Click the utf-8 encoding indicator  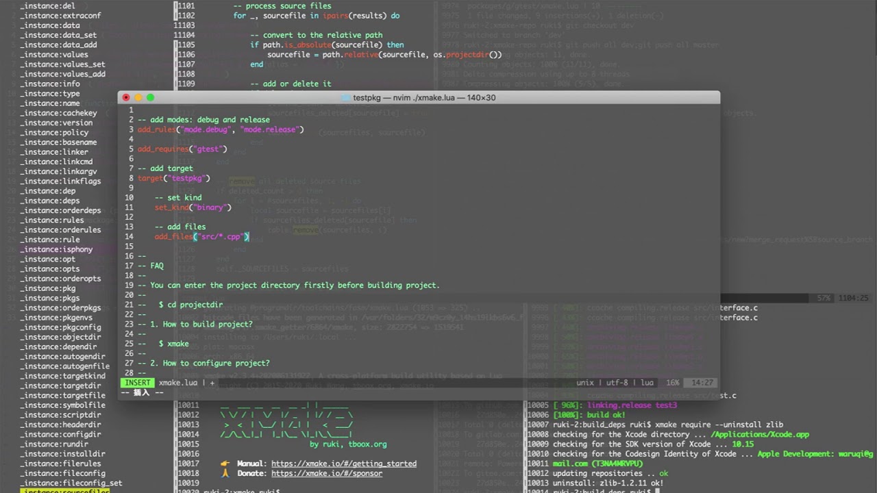tap(617, 383)
